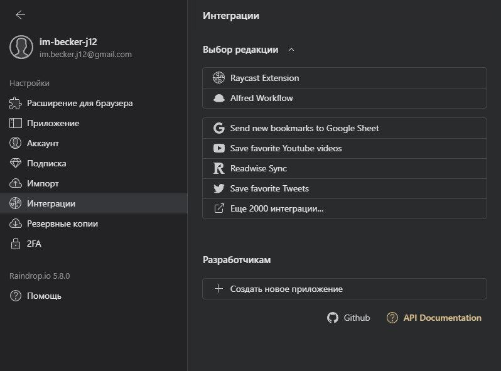The image size is (501, 371).
Task: Click the Raycast Extension icon
Action: click(219, 78)
